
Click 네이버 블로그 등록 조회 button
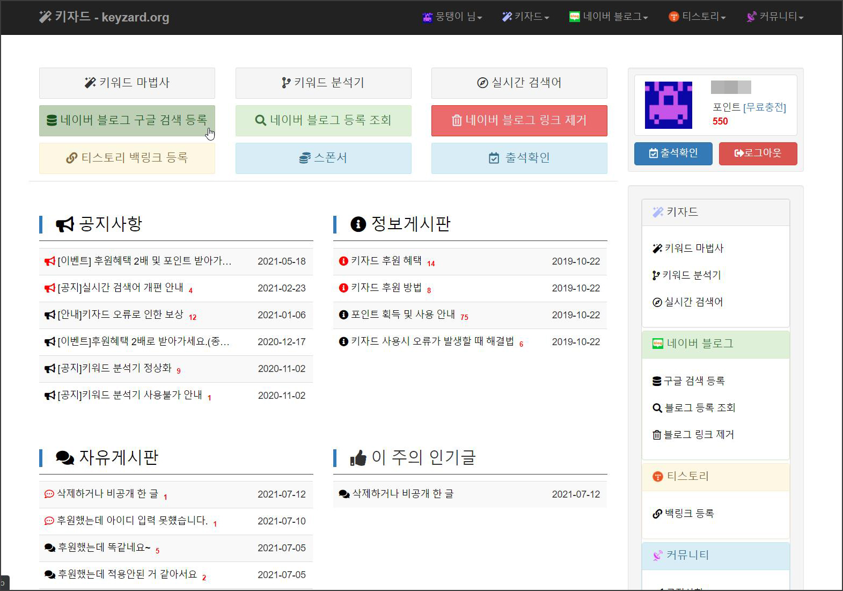[324, 120]
